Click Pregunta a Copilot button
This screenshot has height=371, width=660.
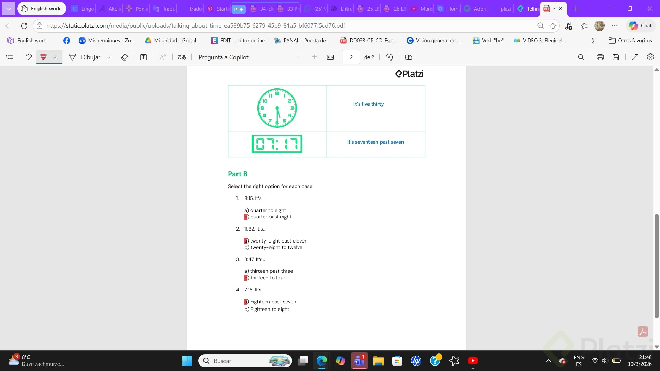click(223, 57)
